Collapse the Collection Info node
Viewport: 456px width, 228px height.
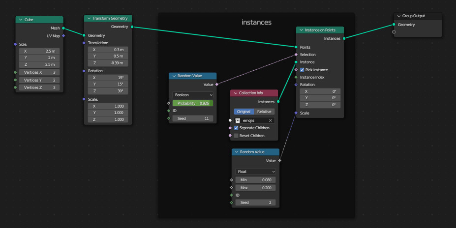point(236,93)
